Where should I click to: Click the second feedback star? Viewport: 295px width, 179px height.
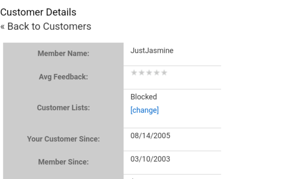[x=141, y=73]
